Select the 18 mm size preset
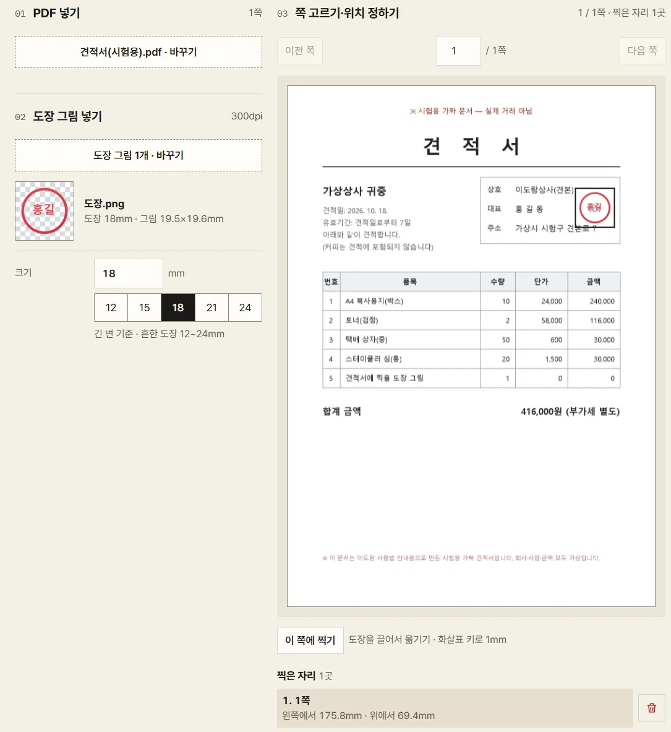 [177, 308]
